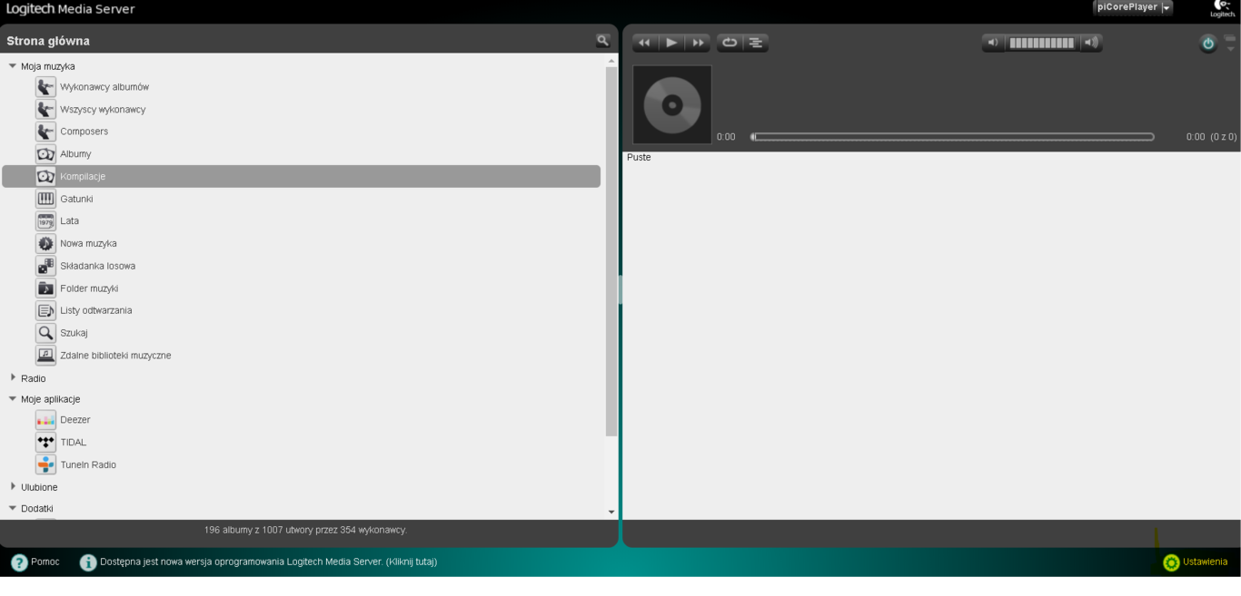This screenshot has height=596, width=1241.
Task: Select the Albumy label
Action: point(75,154)
